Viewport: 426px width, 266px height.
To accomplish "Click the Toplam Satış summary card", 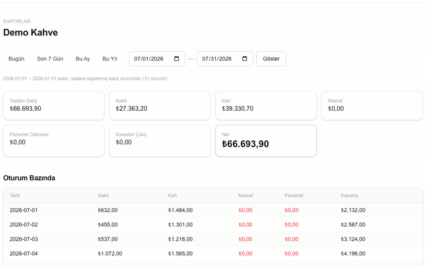I will tap(54, 106).
